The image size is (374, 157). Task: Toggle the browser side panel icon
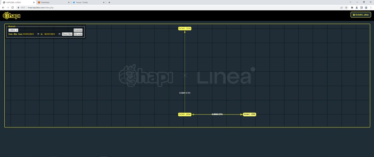tap(362, 7)
